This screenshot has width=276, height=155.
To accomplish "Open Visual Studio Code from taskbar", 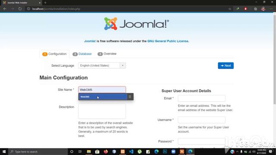I will coord(131,152).
